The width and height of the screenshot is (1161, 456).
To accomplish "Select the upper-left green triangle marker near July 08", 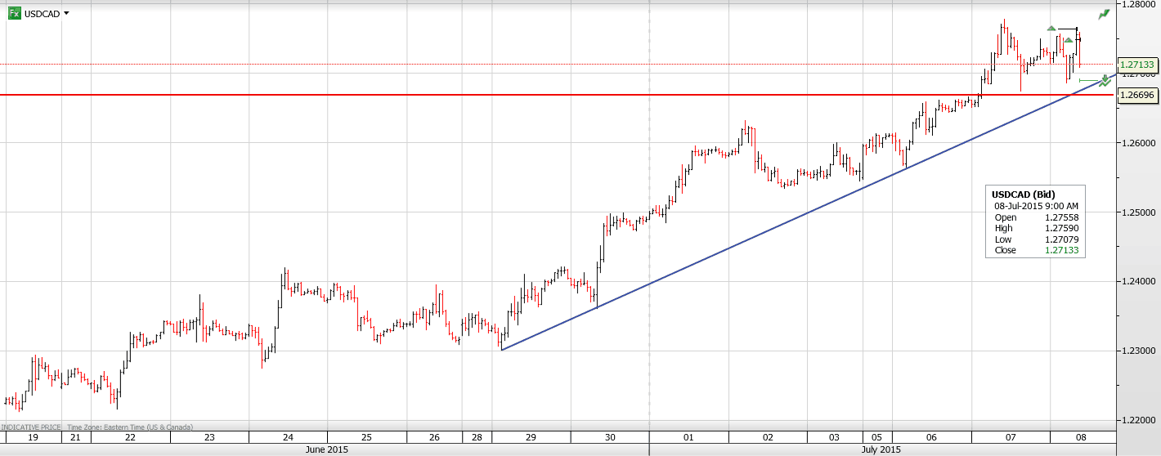I will pos(1051,29).
